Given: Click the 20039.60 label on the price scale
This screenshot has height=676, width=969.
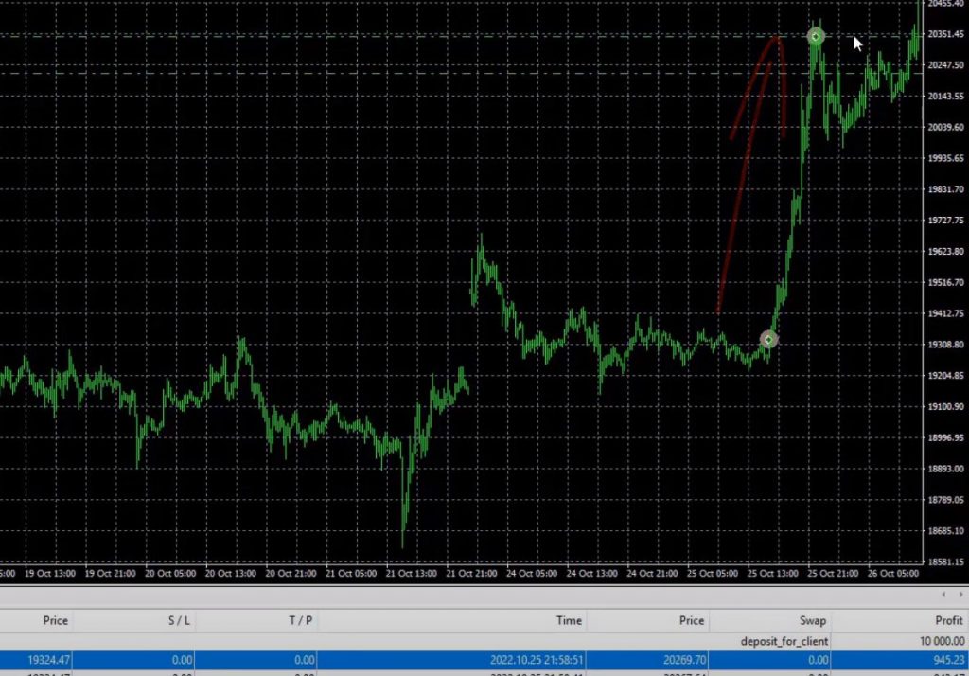Looking at the screenshot, I should click(x=946, y=127).
